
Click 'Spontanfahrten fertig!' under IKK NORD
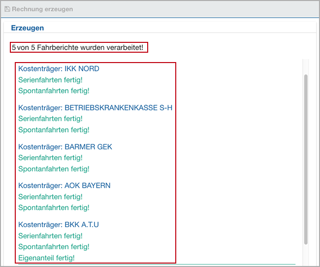point(54,91)
